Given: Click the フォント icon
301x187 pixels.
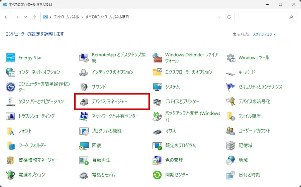Looking at the screenshot, I should pos(11,131).
